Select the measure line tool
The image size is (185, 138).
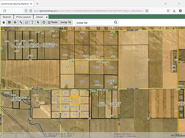(x=21, y=22)
